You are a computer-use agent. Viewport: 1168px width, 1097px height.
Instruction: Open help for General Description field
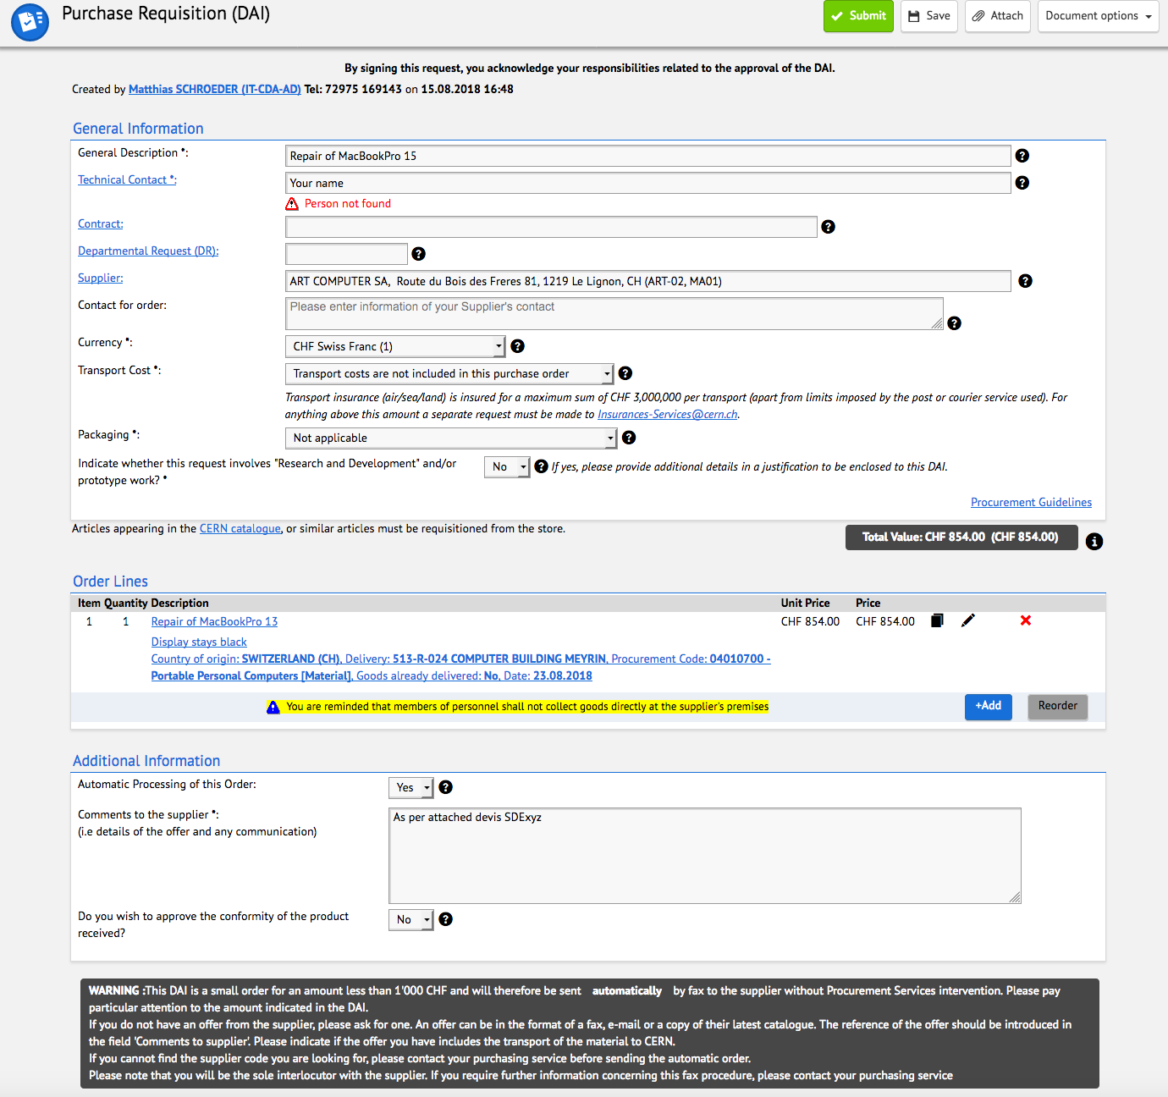click(1022, 156)
